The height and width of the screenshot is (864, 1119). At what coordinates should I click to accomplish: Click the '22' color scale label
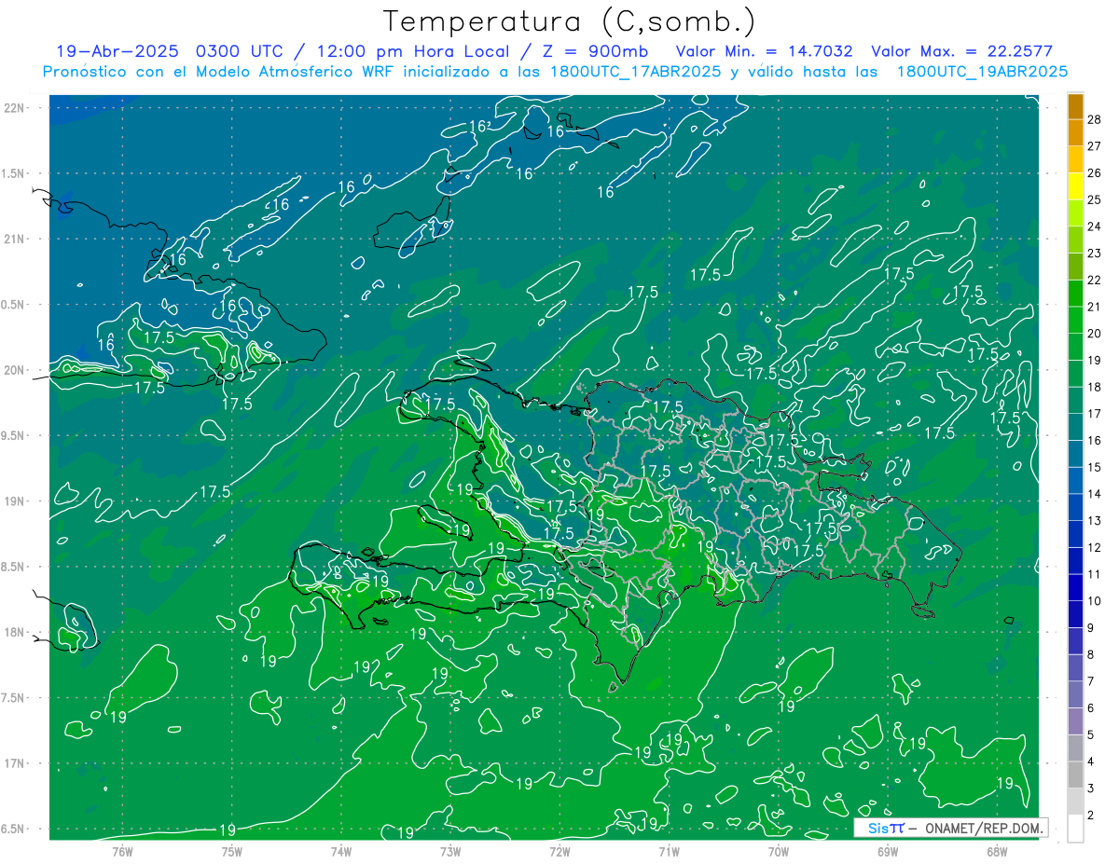pyautogui.click(x=1095, y=280)
